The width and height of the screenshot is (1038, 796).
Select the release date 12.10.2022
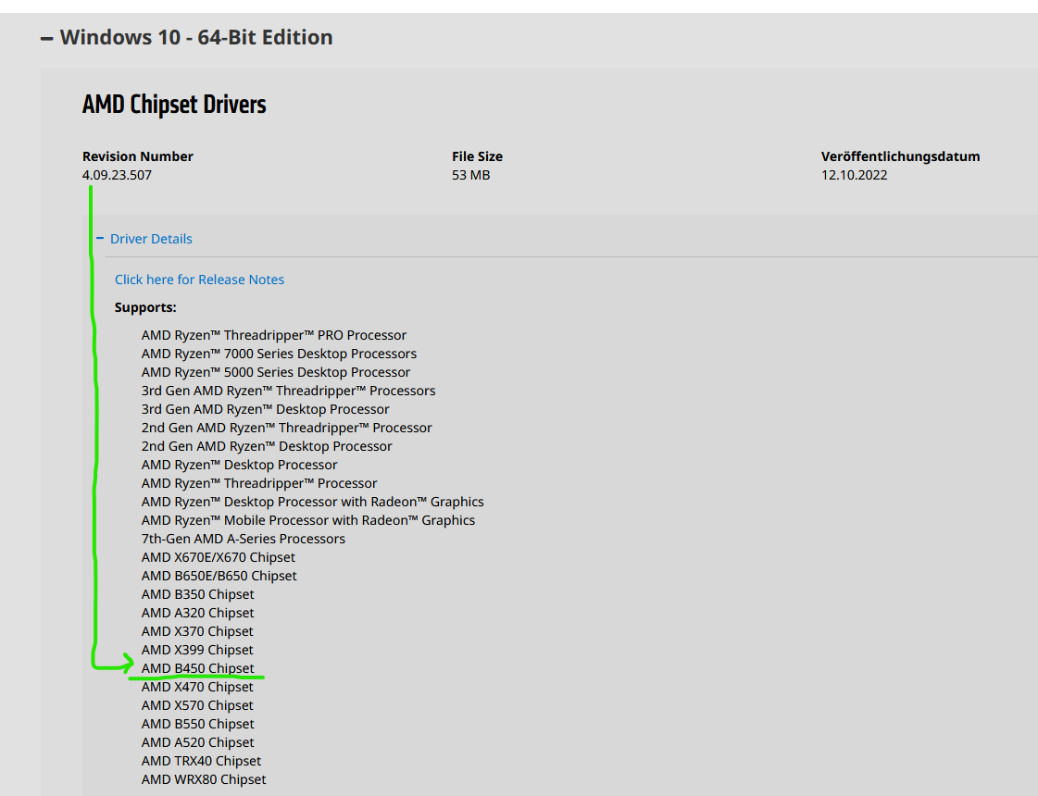click(x=854, y=175)
